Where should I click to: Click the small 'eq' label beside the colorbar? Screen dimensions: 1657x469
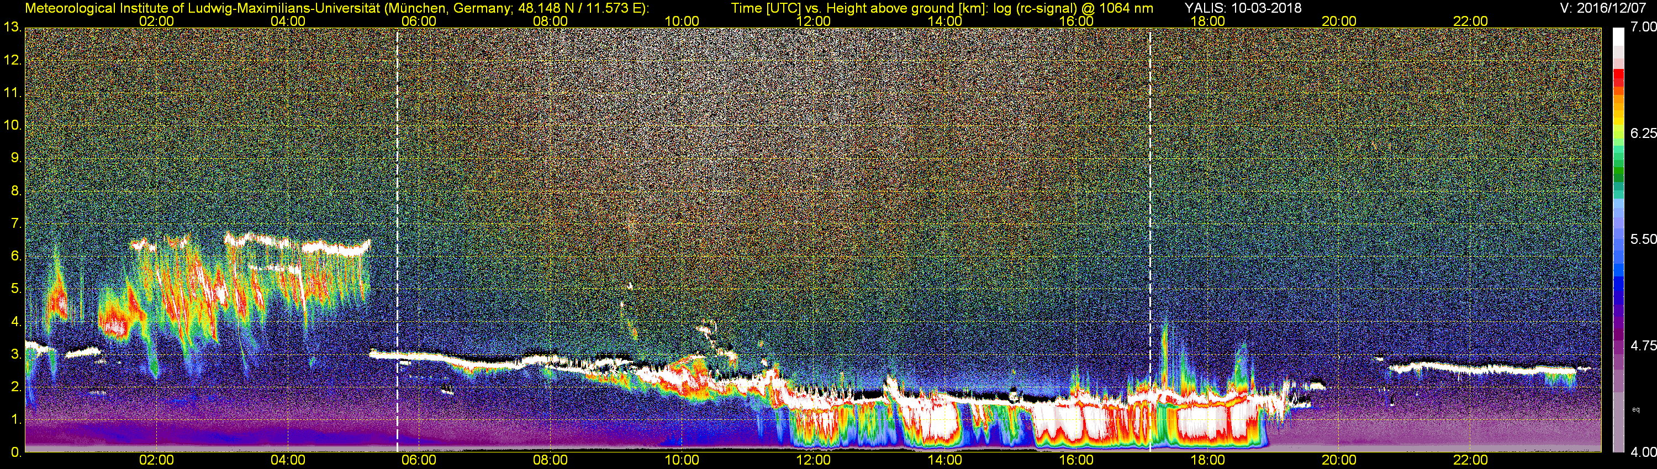point(1636,410)
